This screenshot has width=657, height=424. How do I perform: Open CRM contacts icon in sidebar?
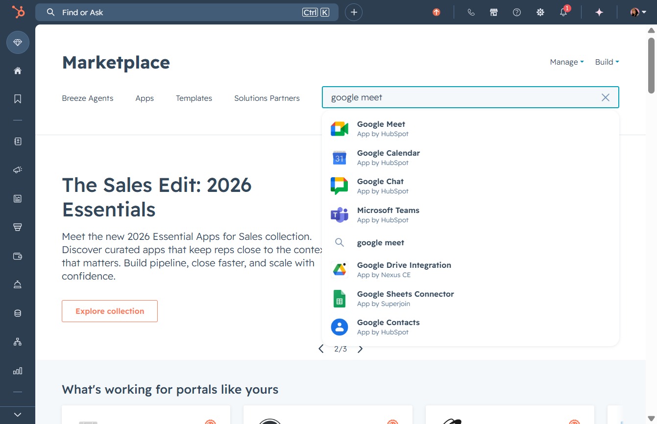(18, 141)
